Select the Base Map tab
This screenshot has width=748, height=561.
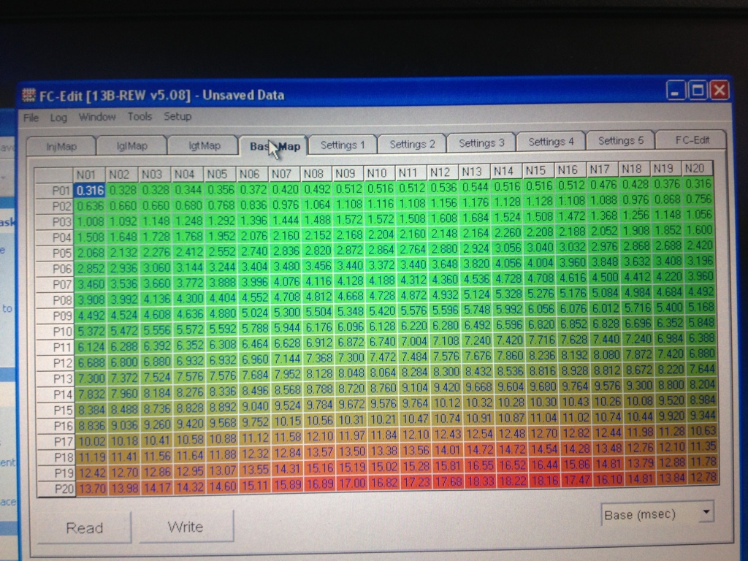click(x=275, y=145)
